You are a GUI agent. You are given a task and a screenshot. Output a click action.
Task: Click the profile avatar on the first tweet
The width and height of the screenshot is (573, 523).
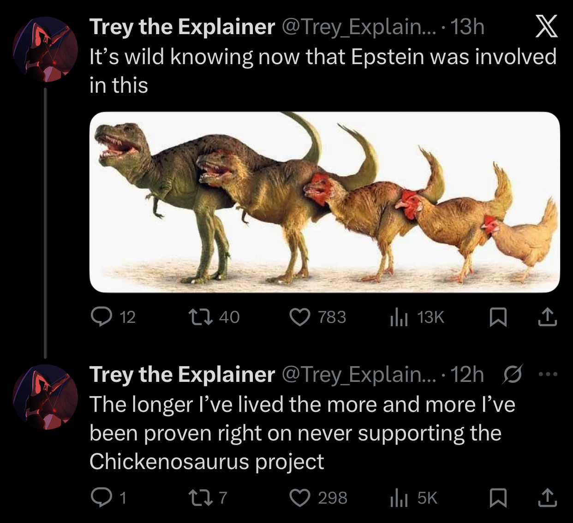(x=45, y=49)
